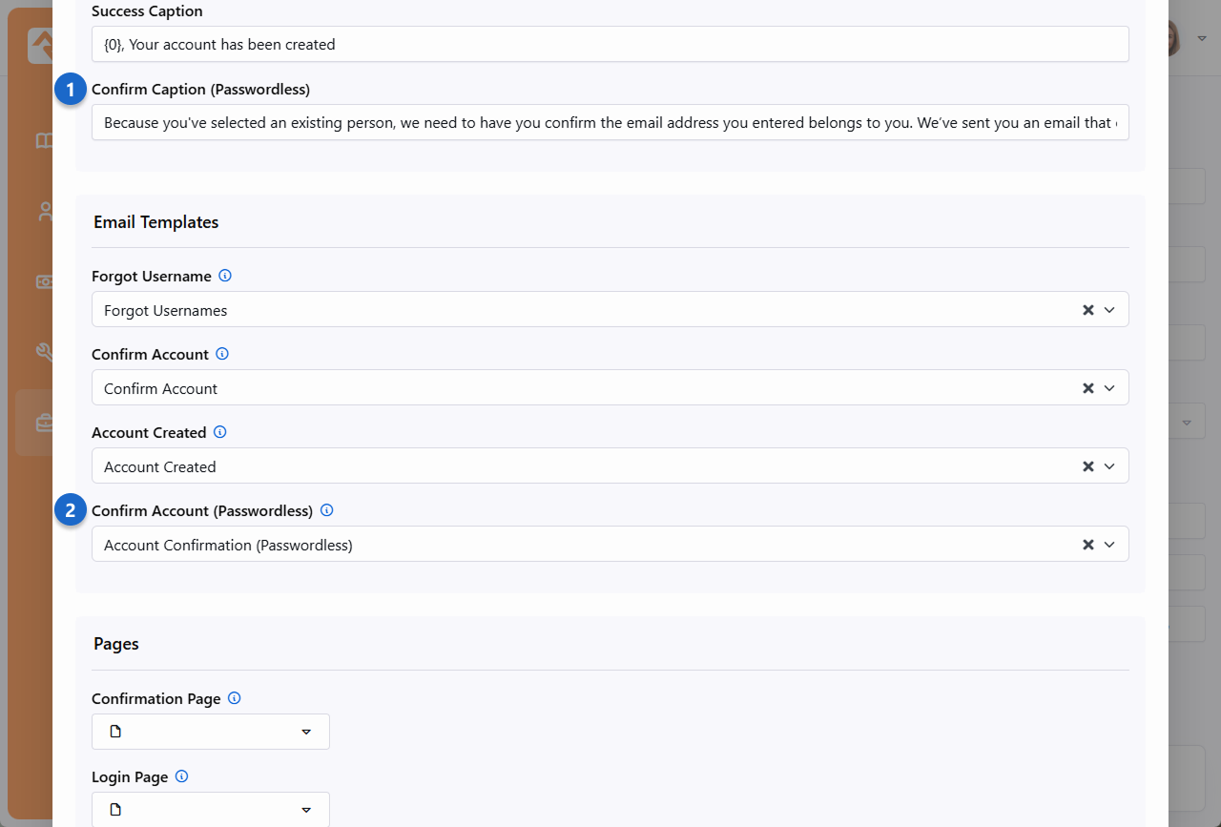
Task: Click info icon next to Account Created
Action: point(220,432)
